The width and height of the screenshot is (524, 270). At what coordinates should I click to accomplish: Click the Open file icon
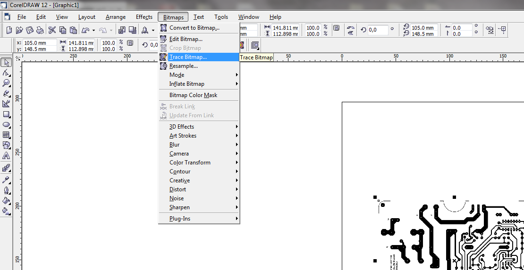pyautogui.click(x=19, y=30)
